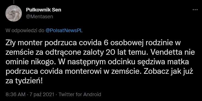The height and width of the screenshot is (101, 202).
Task: Click the phrase 'Zobacz jak już' in the tweet
Action: (168, 72)
